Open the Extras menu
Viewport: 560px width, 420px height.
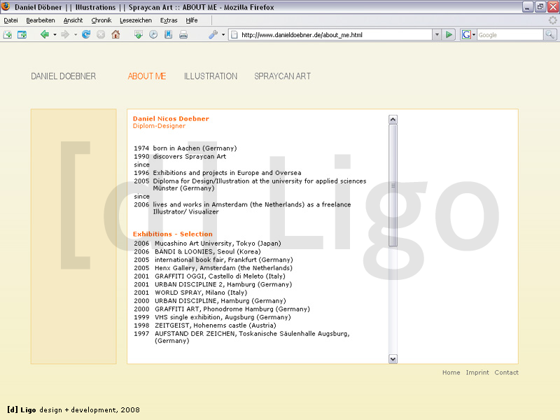tap(169, 20)
